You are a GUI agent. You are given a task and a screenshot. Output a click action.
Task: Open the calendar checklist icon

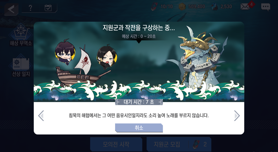pos(48,8)
